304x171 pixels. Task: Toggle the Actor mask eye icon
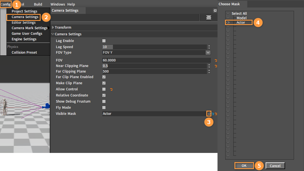pos(228,22)
